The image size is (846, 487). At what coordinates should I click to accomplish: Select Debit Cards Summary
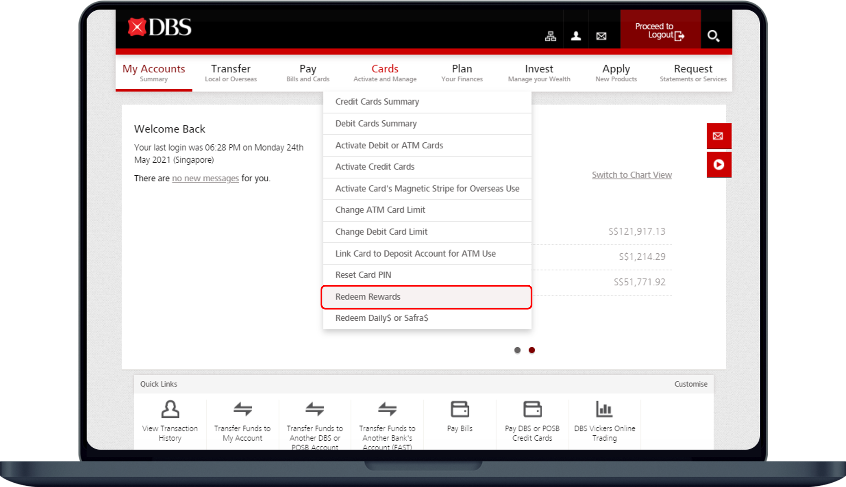[427, 124]
